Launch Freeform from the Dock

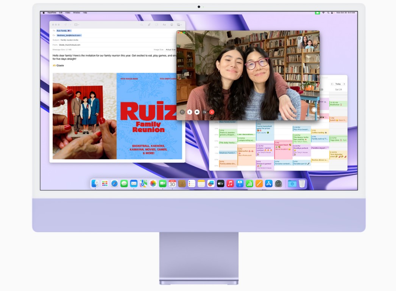(x=211, y=184)
